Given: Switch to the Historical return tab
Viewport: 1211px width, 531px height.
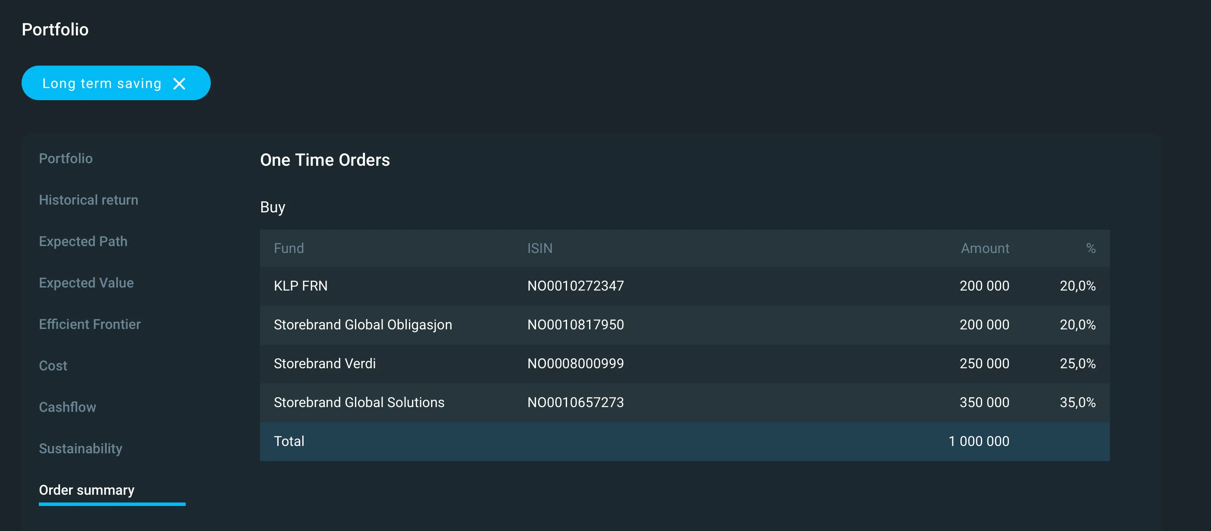Looking at the screenshot, I should tap(89, 200).
